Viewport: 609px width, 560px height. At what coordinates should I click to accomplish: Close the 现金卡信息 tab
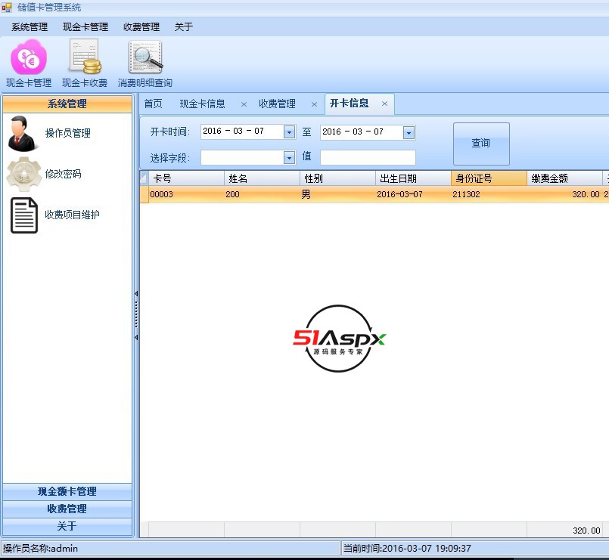coord(244,104)
